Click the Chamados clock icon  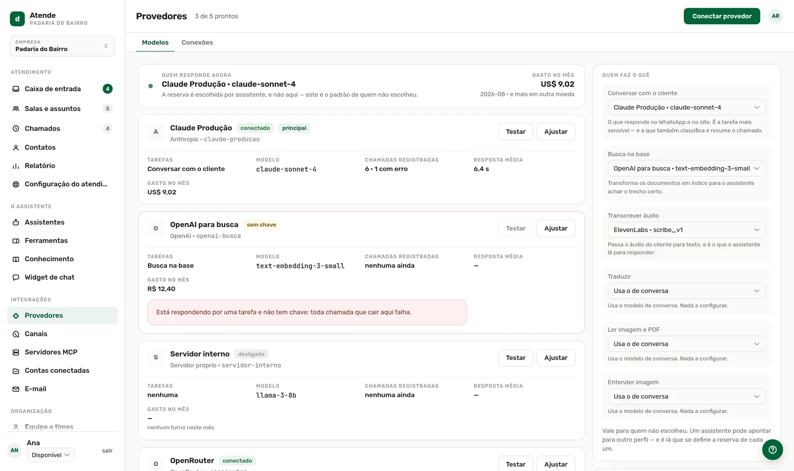point(16,128)
